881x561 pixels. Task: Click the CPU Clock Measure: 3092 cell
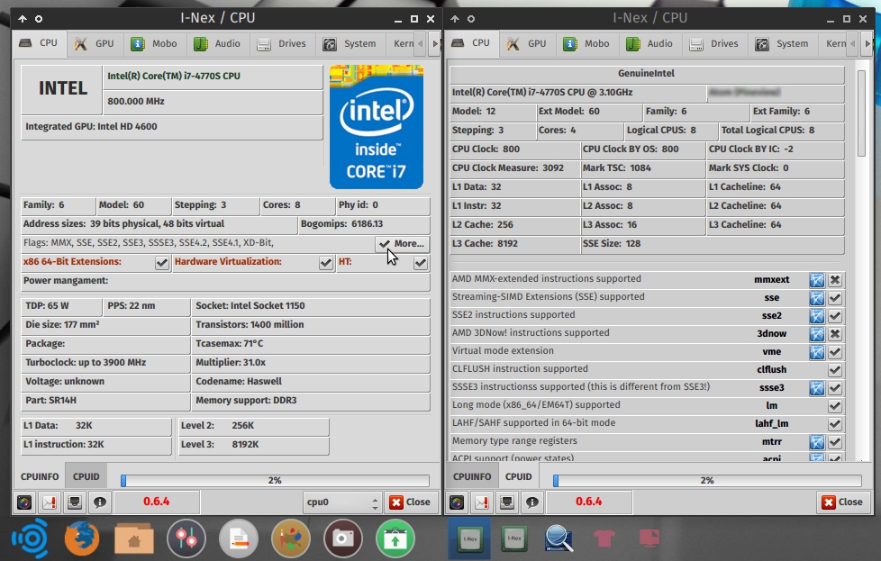click(514, 168)
